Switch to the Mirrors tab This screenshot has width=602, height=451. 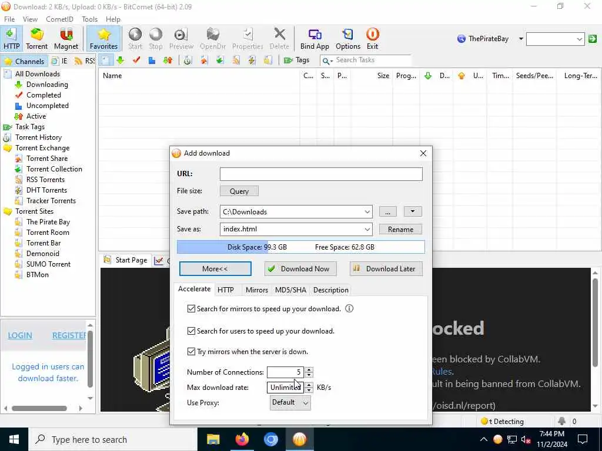point(257,290)
